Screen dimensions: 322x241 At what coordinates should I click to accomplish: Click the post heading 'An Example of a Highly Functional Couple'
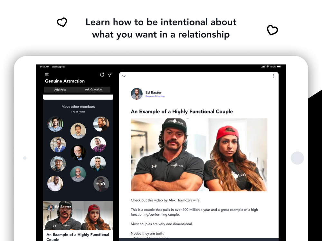click(x=182, y=112)
